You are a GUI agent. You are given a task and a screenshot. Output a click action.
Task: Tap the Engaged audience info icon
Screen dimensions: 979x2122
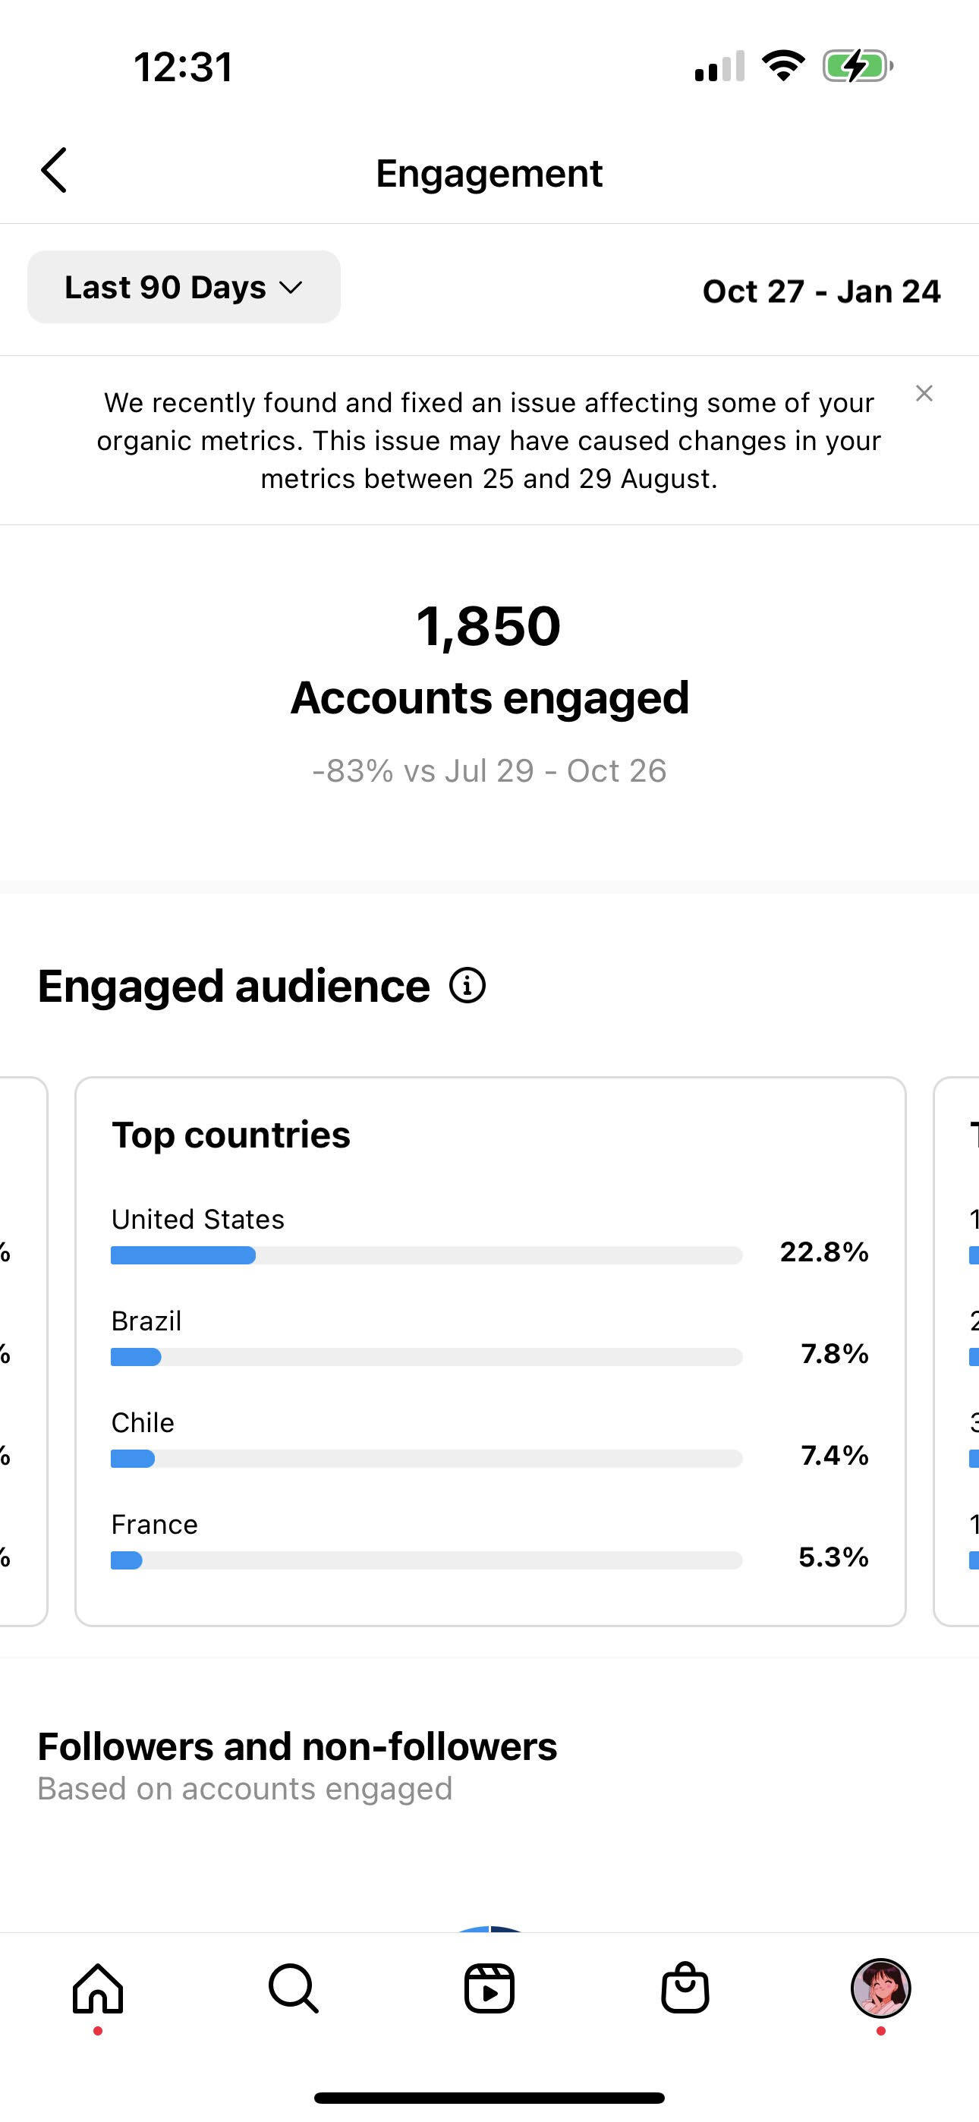(467, 985)
